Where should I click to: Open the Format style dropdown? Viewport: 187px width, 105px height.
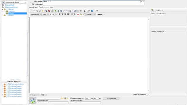tap(91, 14)
